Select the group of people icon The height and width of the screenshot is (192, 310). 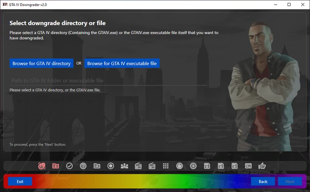[124, 166]
